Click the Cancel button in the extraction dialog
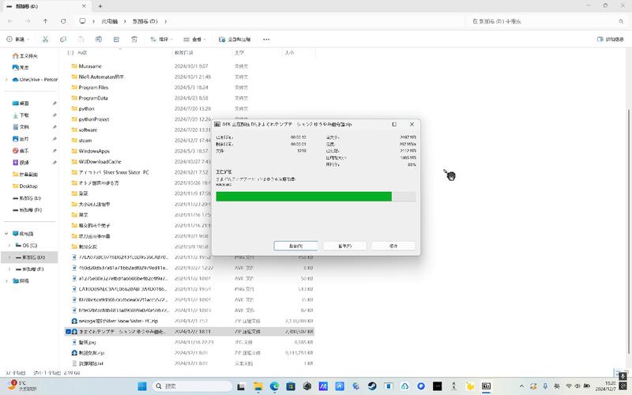 (x=393, y=246)
